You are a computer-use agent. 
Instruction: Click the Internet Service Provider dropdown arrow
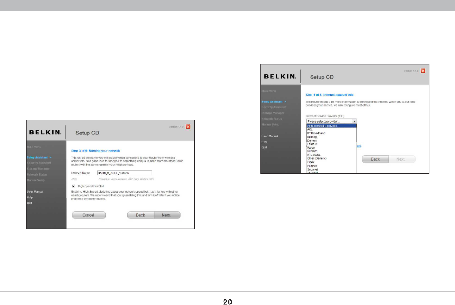[354, 121]
